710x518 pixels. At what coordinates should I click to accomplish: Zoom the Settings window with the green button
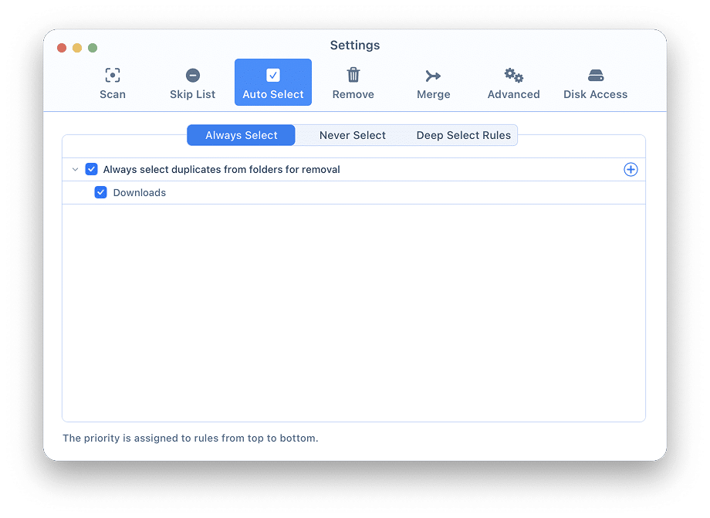click(93, 48)
